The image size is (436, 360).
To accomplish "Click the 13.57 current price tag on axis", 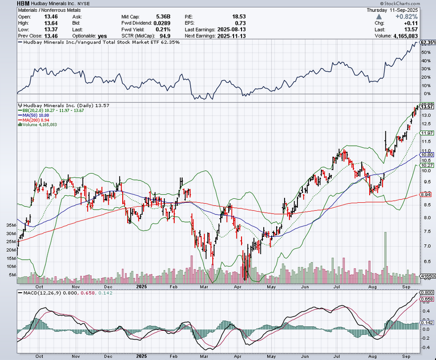I will tap(427, 107).
